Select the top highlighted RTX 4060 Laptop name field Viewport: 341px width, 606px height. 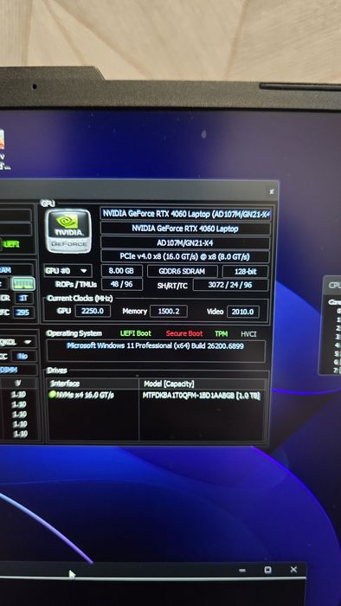tap(186, 214)
